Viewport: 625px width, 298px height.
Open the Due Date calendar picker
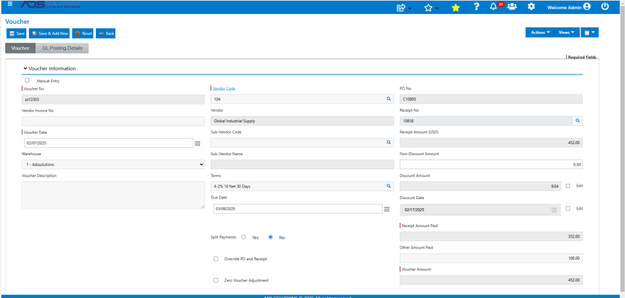[386, 209]
